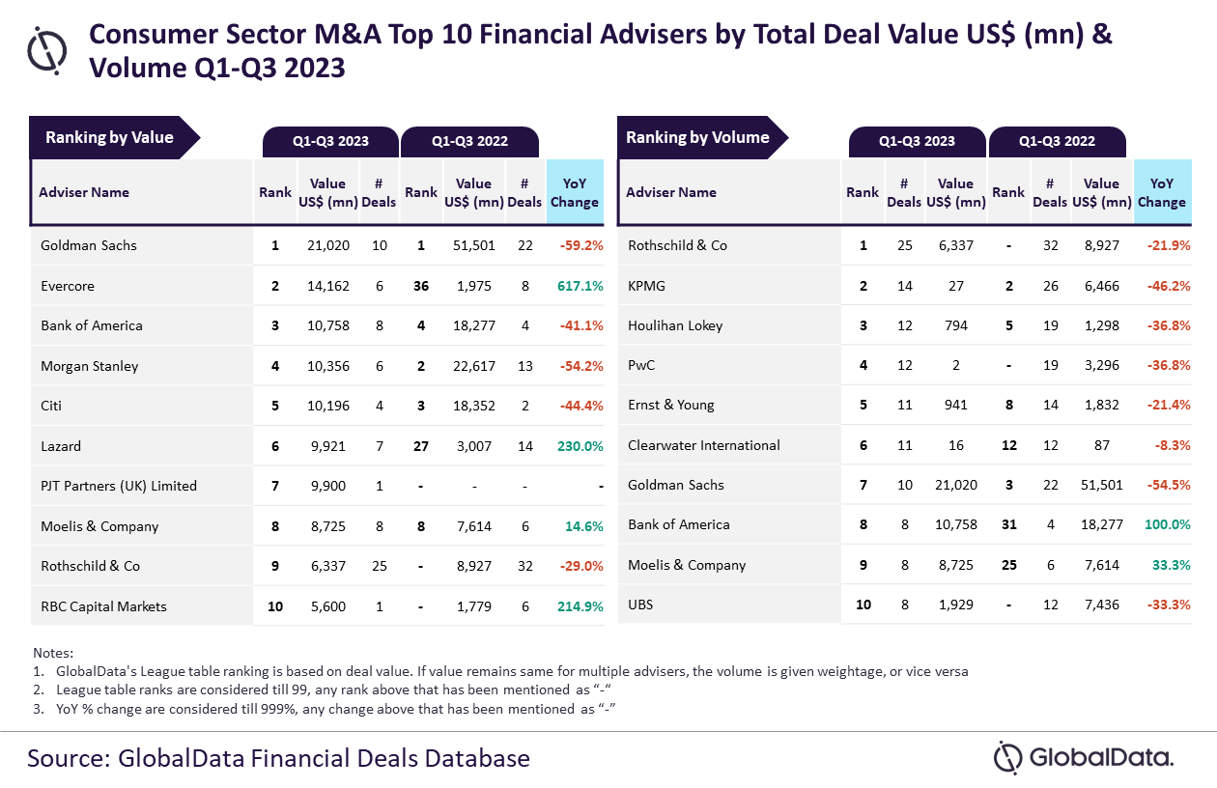Click the Source: GlobalData Financial Deals Database text
Screen dimensions: 1217x788
[x=278, y=757]
